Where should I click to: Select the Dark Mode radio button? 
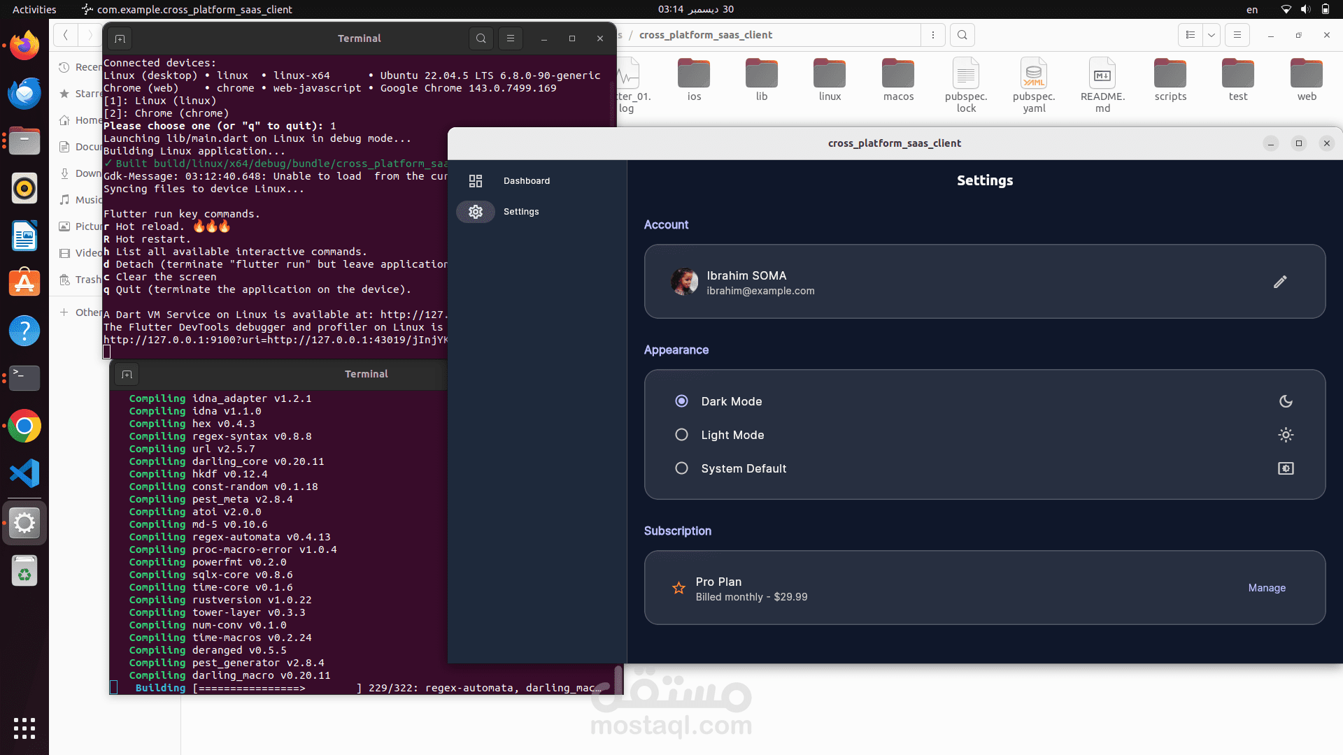coord(681,401)
